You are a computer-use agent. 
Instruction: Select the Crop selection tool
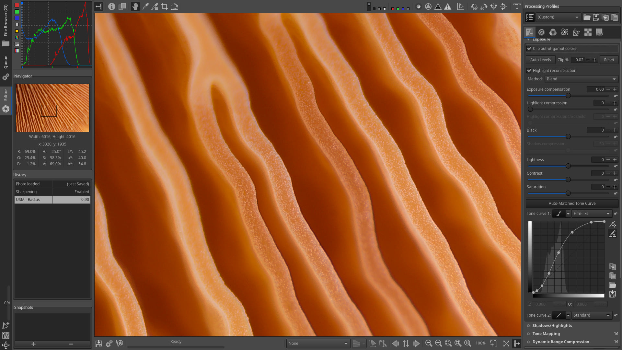click(165, 6)
